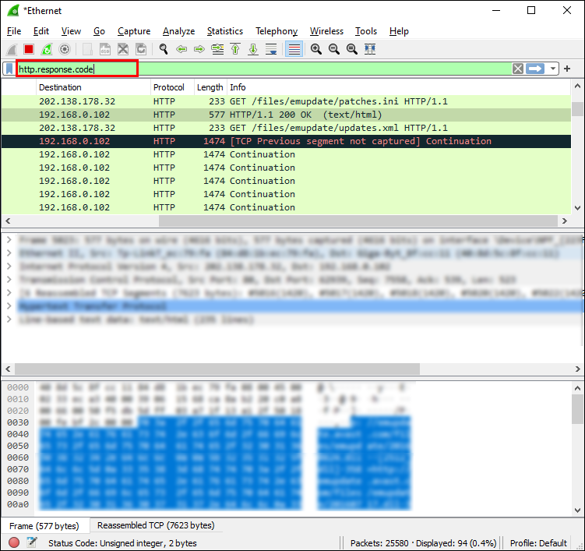585x551 pixels.
Task: Open the View menu
Action: (71, 31)
